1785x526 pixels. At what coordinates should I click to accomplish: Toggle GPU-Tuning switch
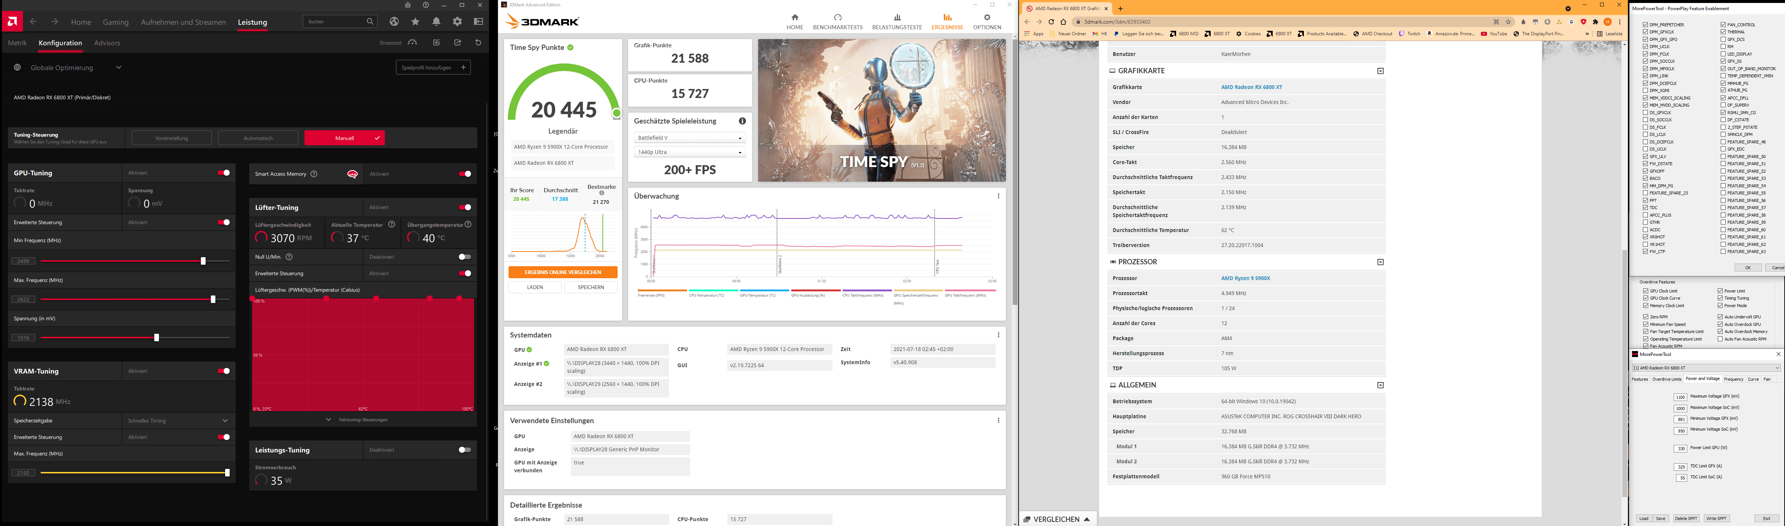coord(224,173)
